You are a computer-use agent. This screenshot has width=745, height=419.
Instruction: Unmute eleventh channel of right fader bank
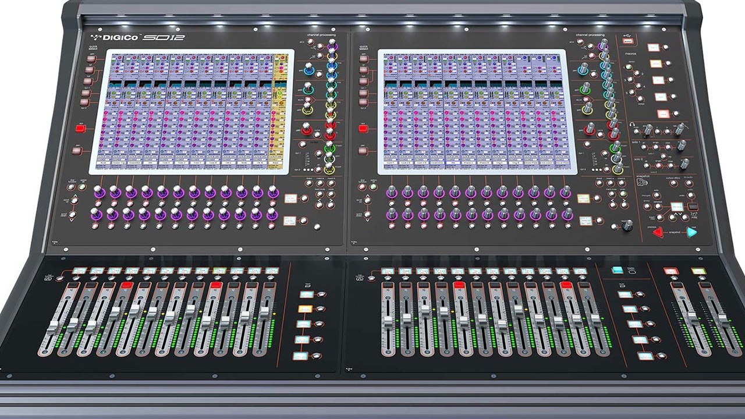coord(566,285)
